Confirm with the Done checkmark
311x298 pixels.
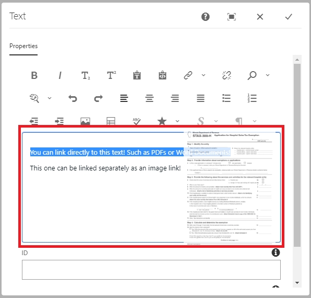pyautogui.click(x=289, y=17)
